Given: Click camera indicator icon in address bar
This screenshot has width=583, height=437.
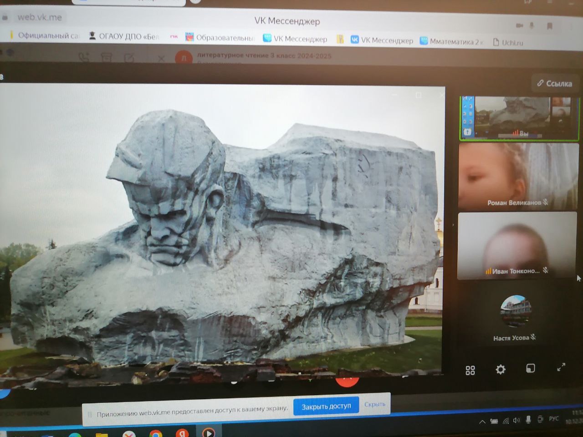Looking at the screenshot, I should point(519,25).
